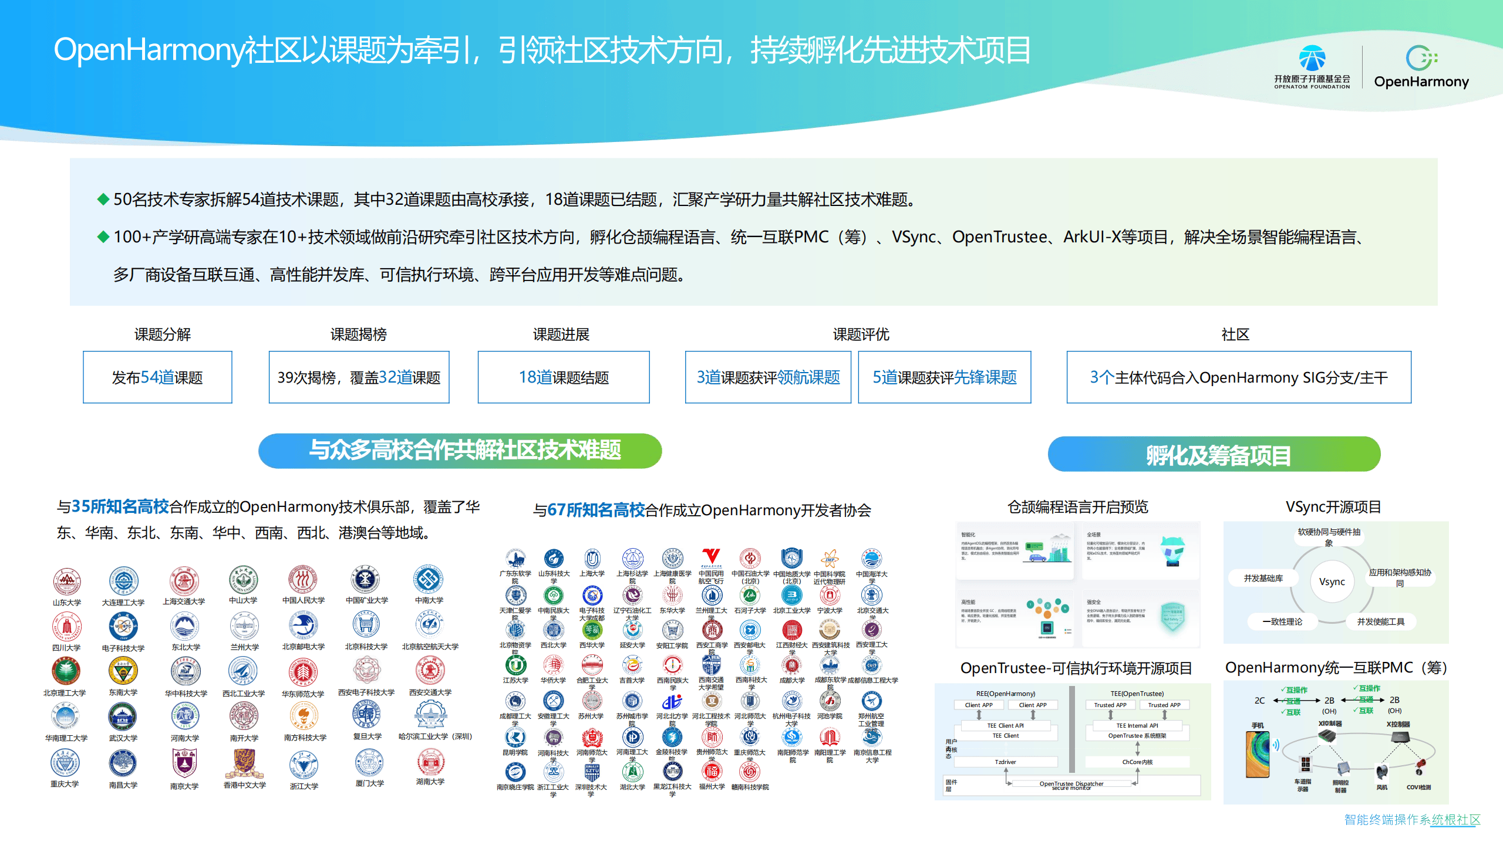Click the 孵化及筹备项目 banner
This screenshot has height=845, width=1503.
click(x=1214, y=454)
